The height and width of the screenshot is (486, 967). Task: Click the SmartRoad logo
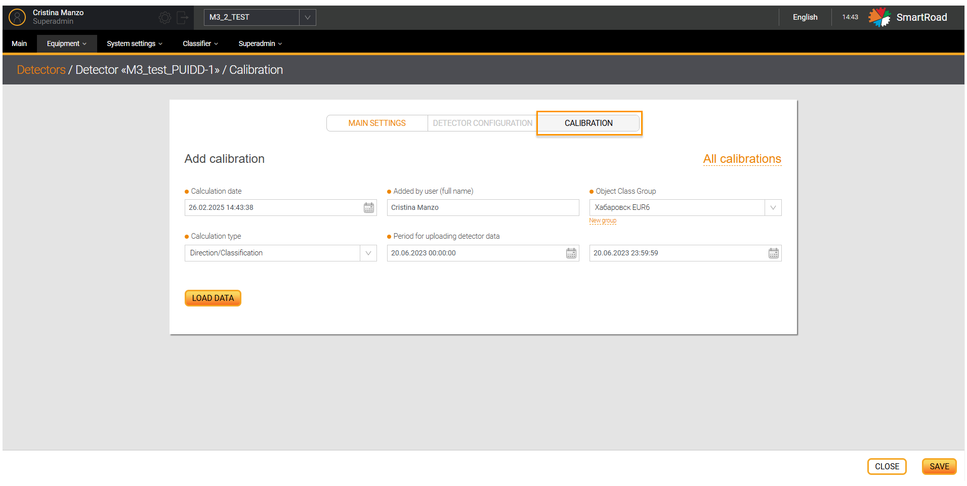point(879,17)
